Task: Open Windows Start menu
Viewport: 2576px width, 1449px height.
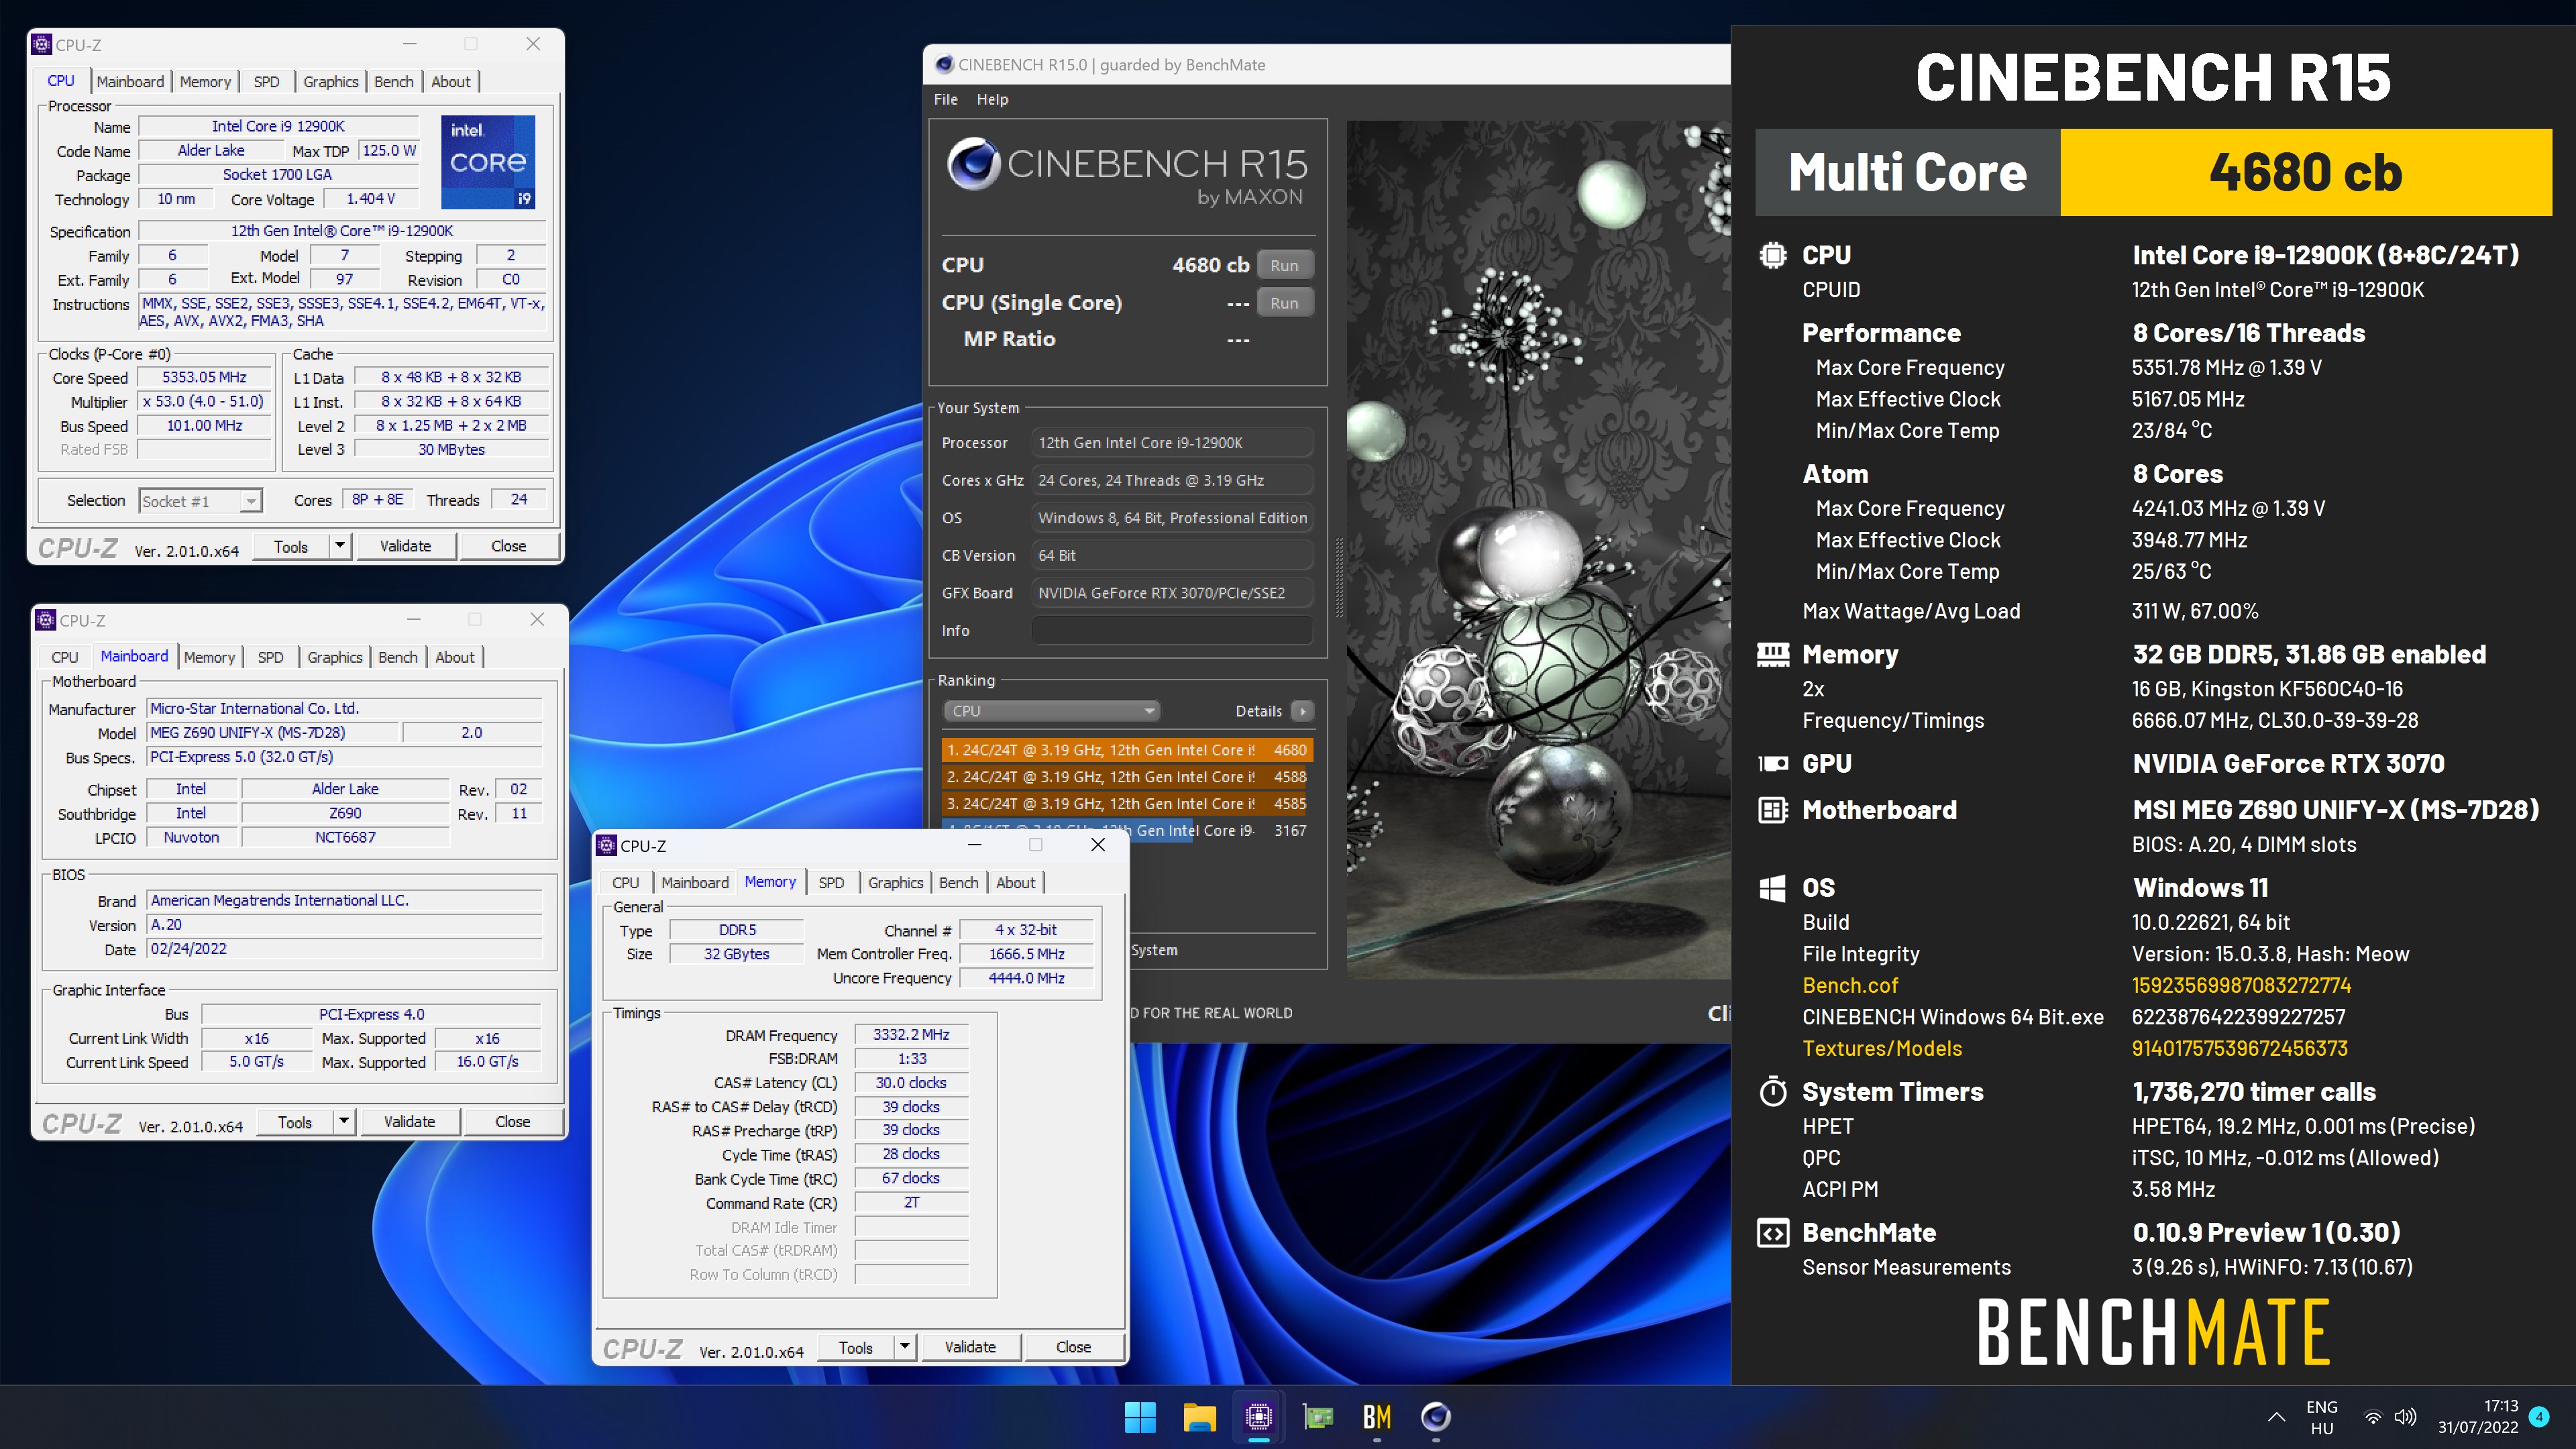Action: [x=1140, y=1416]
